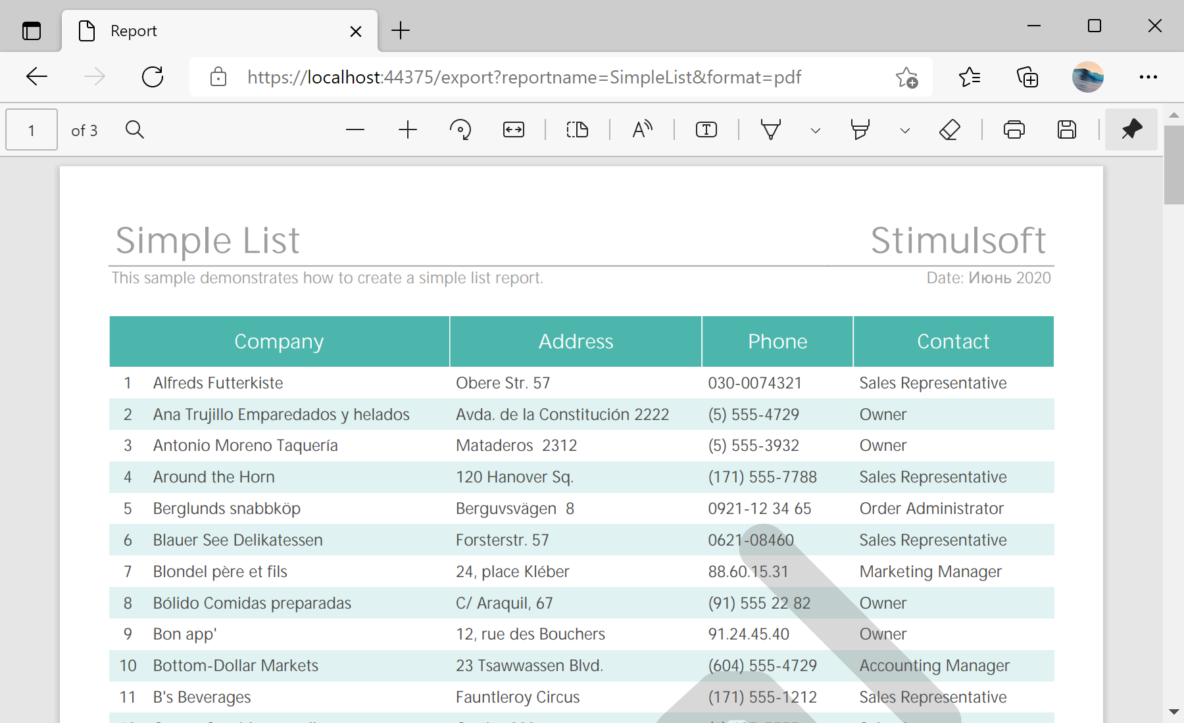Screen dimensions: 1184x723
Task: Toggle the pin toolbar button
Action: pos(1131,129)
